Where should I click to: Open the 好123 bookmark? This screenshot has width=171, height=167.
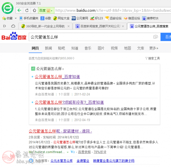(96, 18)
